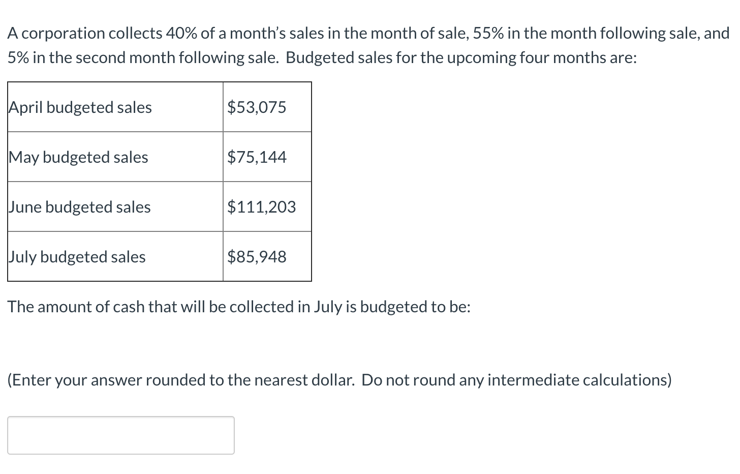This screenshot has width=740, height=474.
Task: Click the July budgeted sales label cell
Action: pos(115,257)
